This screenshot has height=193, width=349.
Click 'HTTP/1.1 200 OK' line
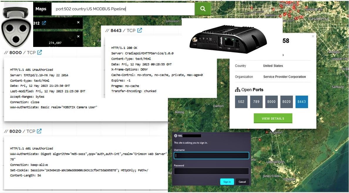tap(124, 48)
